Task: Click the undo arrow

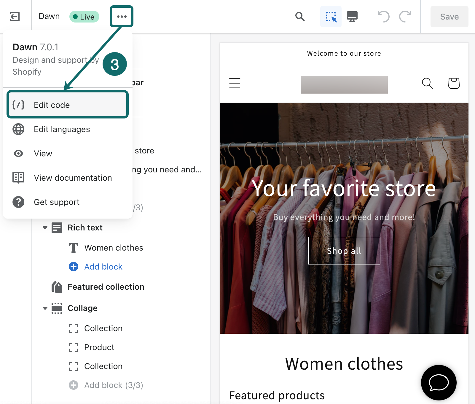Action: [383, 17]
